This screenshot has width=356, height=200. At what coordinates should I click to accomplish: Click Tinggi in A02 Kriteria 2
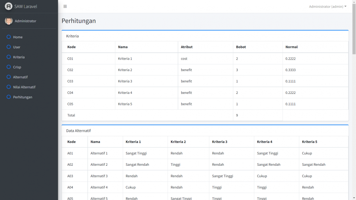coord(175,165)
